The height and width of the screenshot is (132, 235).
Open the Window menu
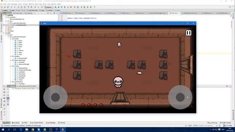coord(54,4)
